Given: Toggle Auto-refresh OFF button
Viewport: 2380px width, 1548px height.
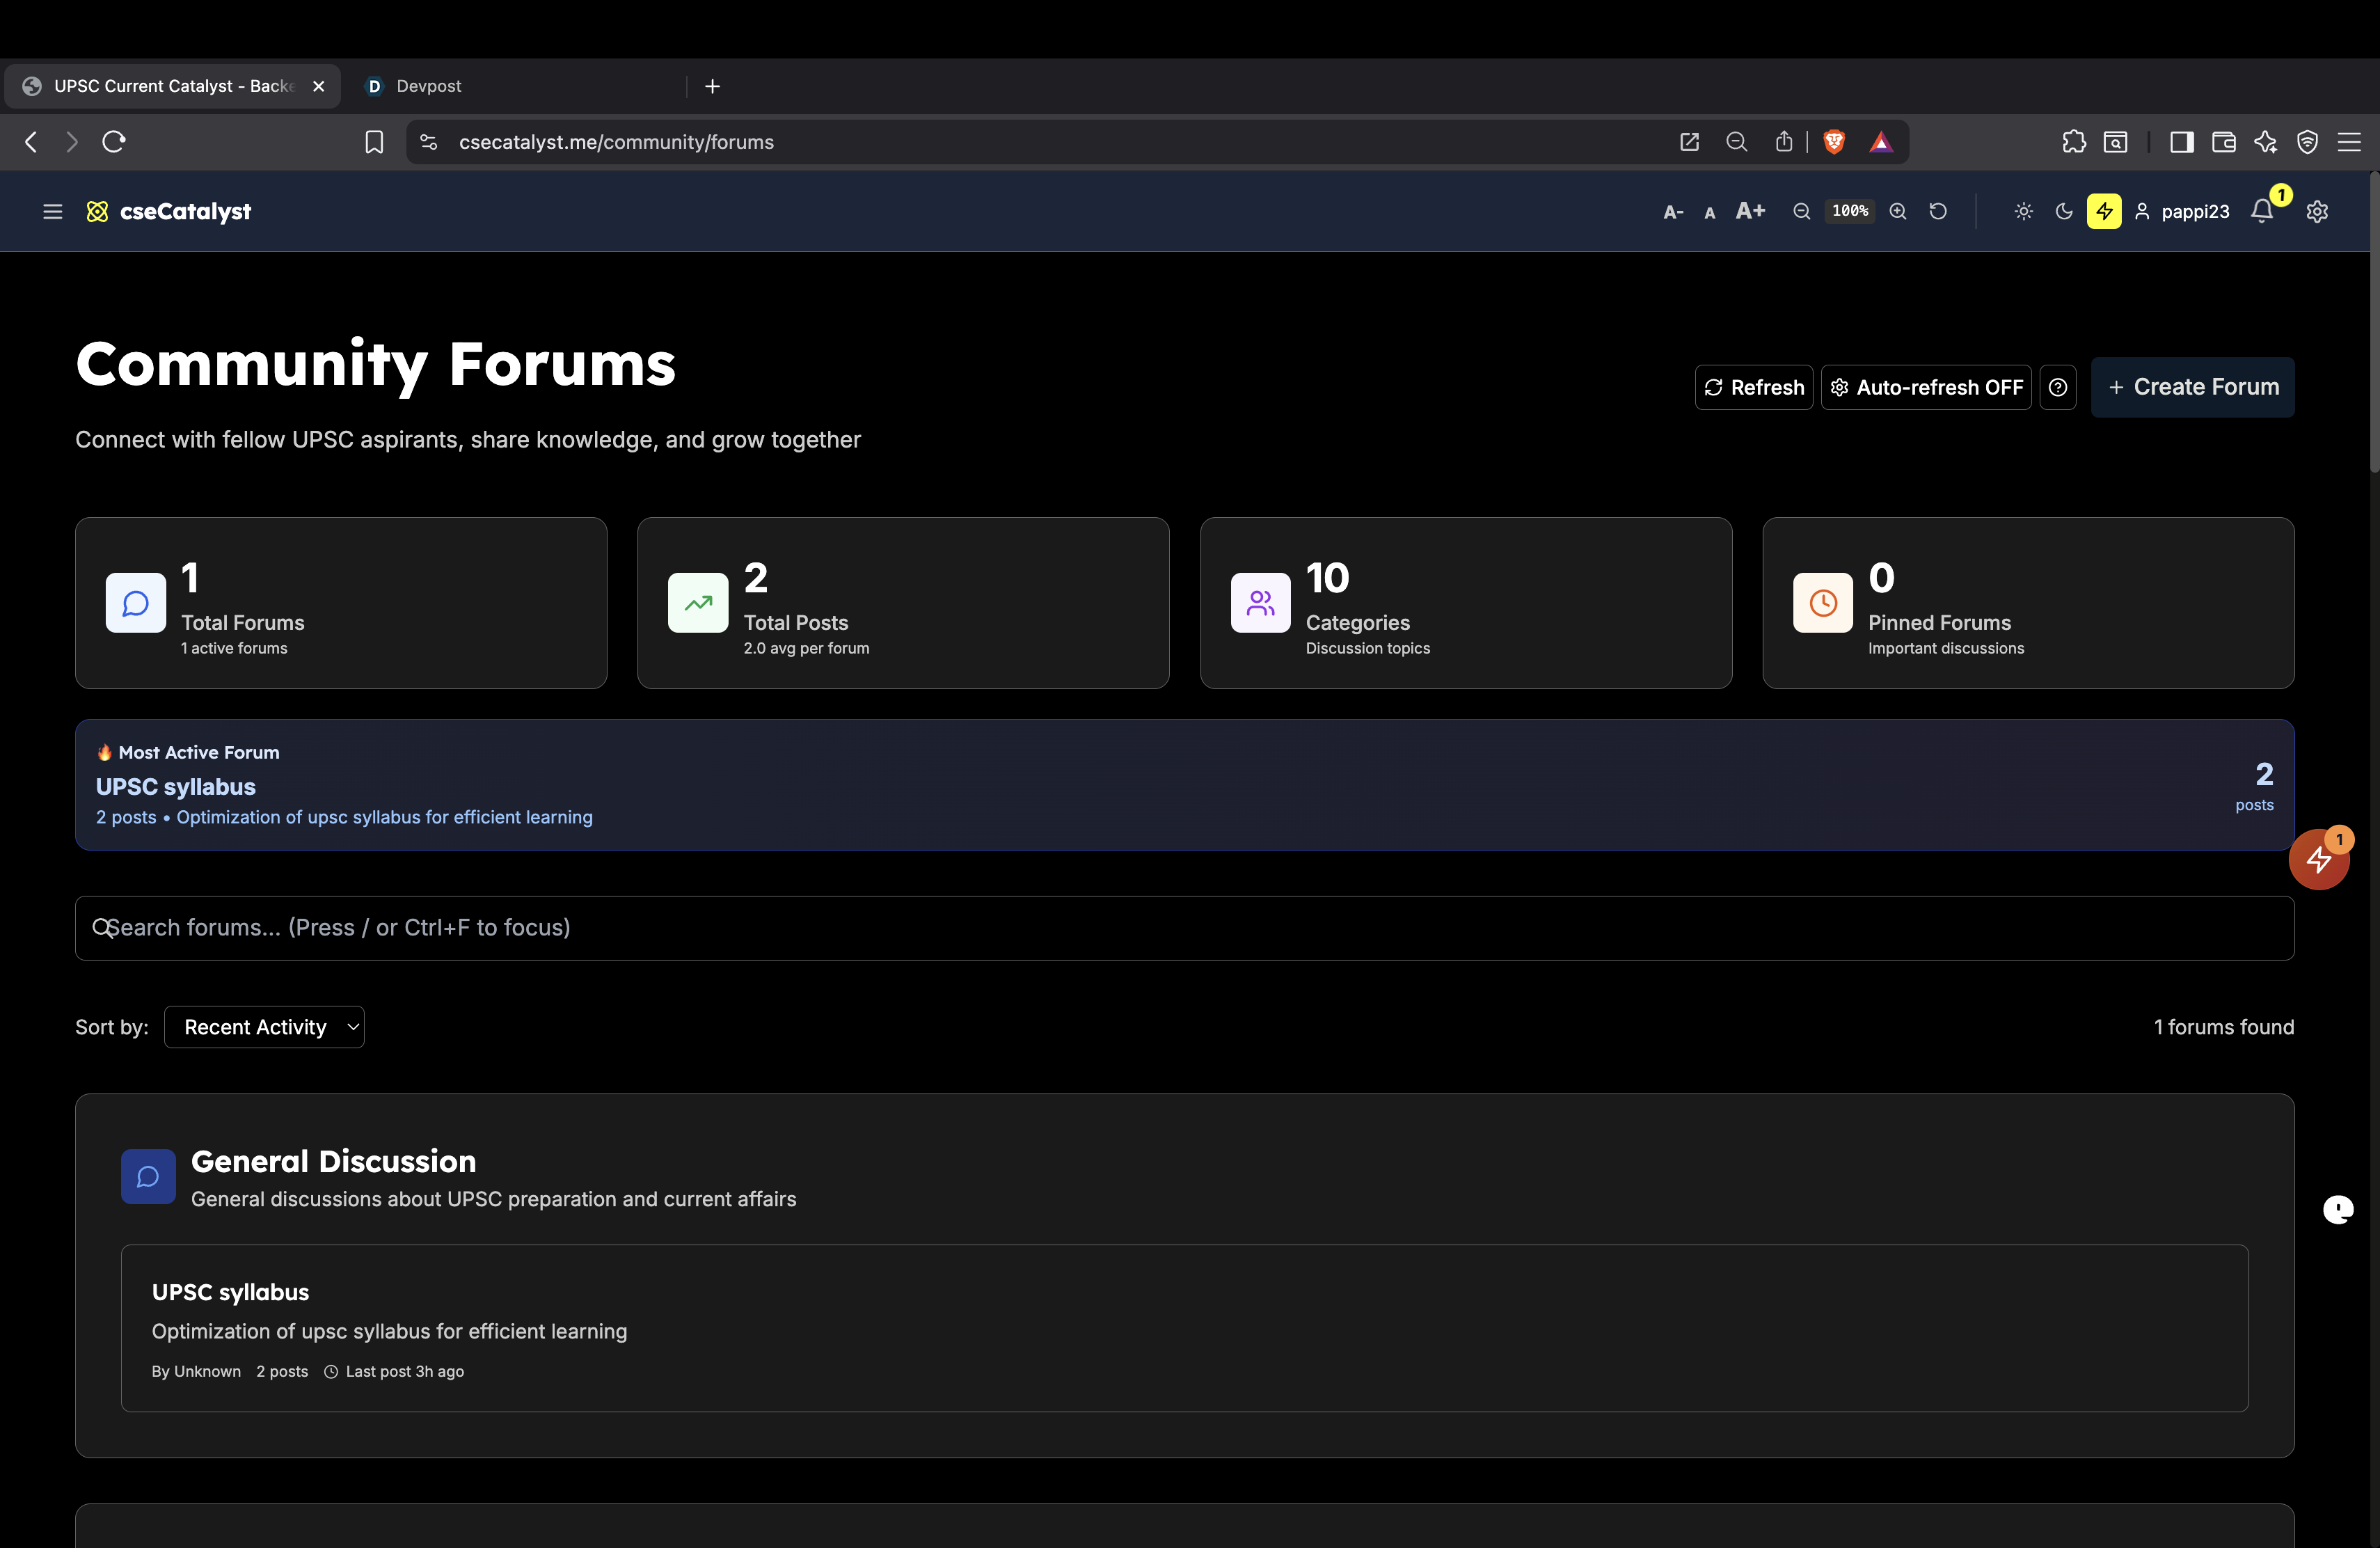Looking at the screenshot, I should pos(1926,387).
